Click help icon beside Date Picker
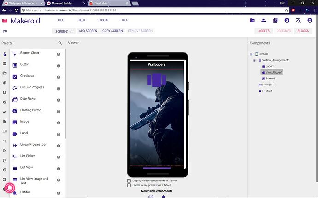Viewport: 318px width, 198px height. pyautogui.click(x=59, y=100)
